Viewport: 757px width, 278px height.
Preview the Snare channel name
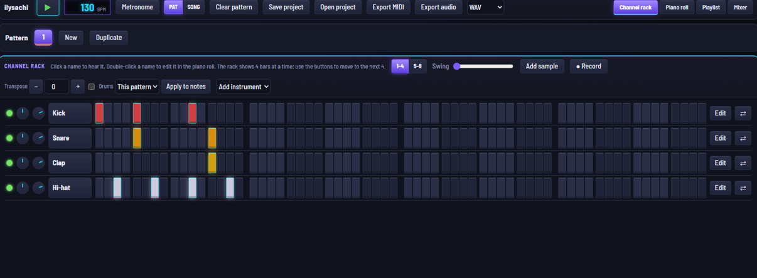coord(70,138)
